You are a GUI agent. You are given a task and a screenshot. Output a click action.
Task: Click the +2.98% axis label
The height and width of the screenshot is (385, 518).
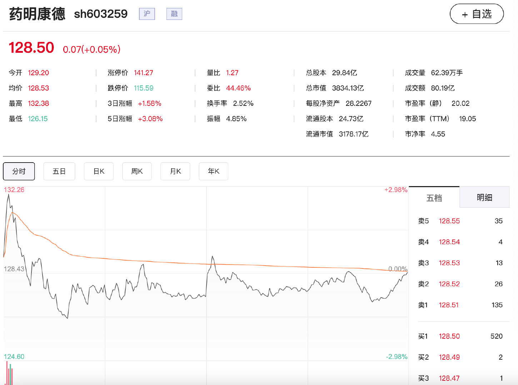coord(396,190)
